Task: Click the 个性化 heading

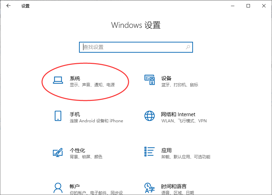Action: point(77,150)
